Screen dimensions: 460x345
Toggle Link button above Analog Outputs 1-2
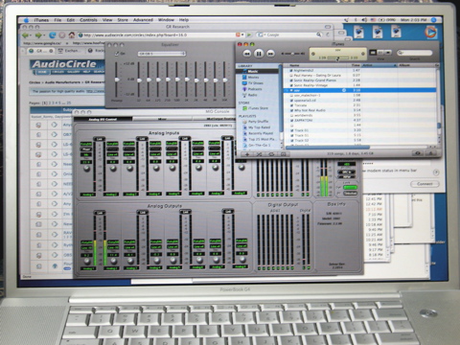point(99,213)
